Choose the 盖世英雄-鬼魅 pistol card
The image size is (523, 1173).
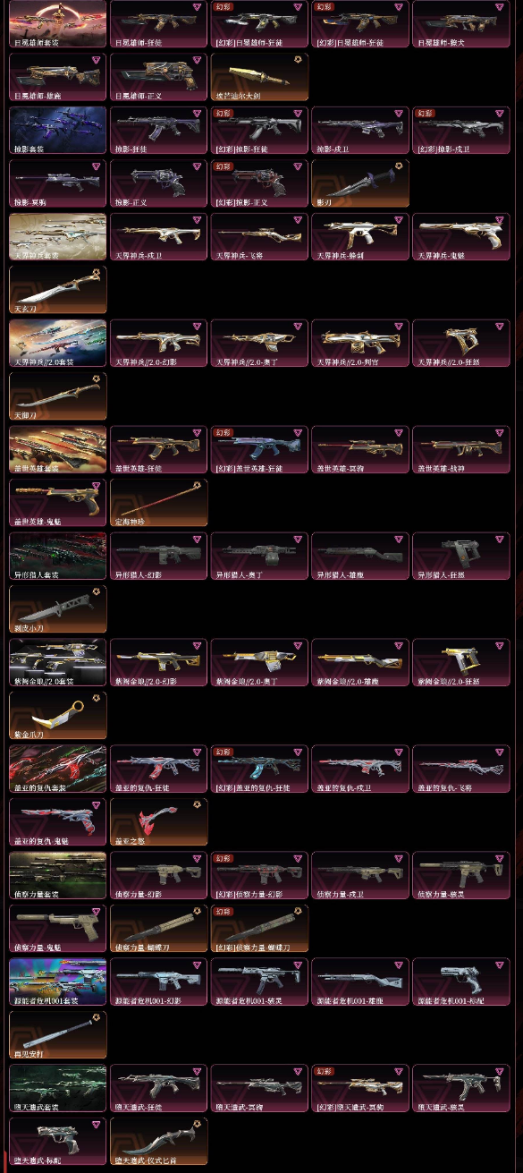point(57,504)
